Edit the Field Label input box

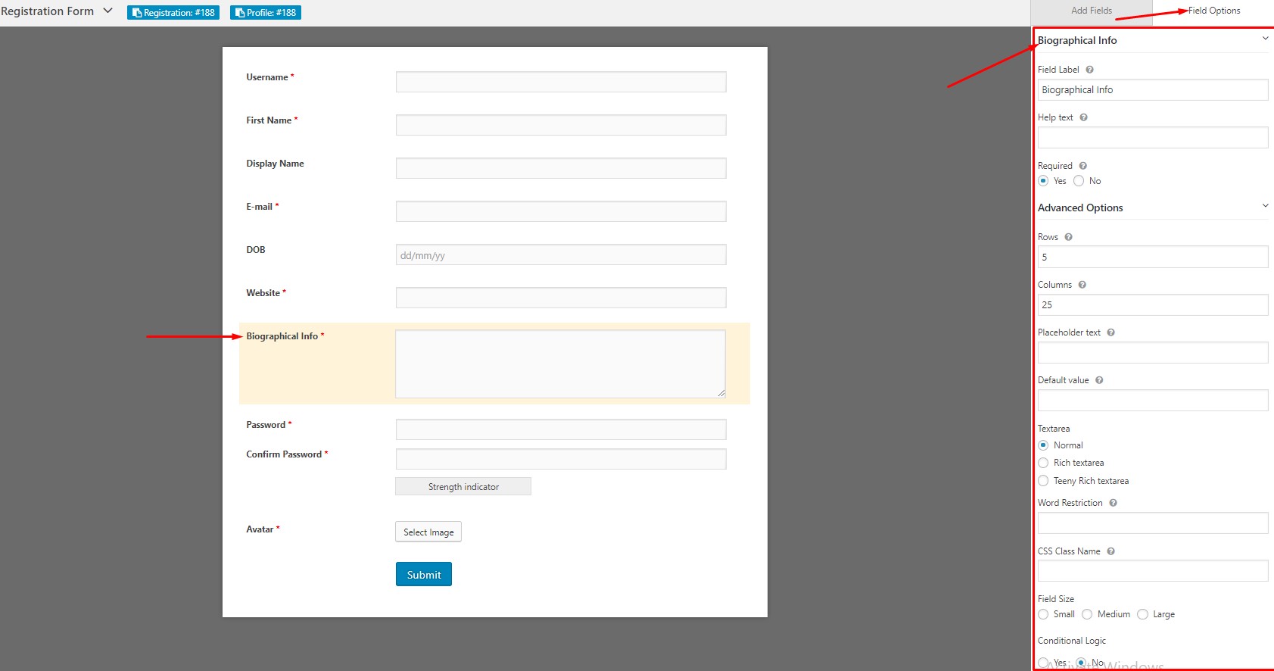pyautogui.click(x=1153, y=89)
